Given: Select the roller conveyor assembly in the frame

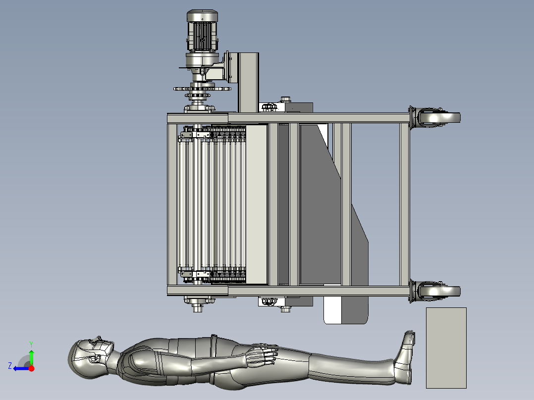Looking at the screenshot, I should 212,204.
